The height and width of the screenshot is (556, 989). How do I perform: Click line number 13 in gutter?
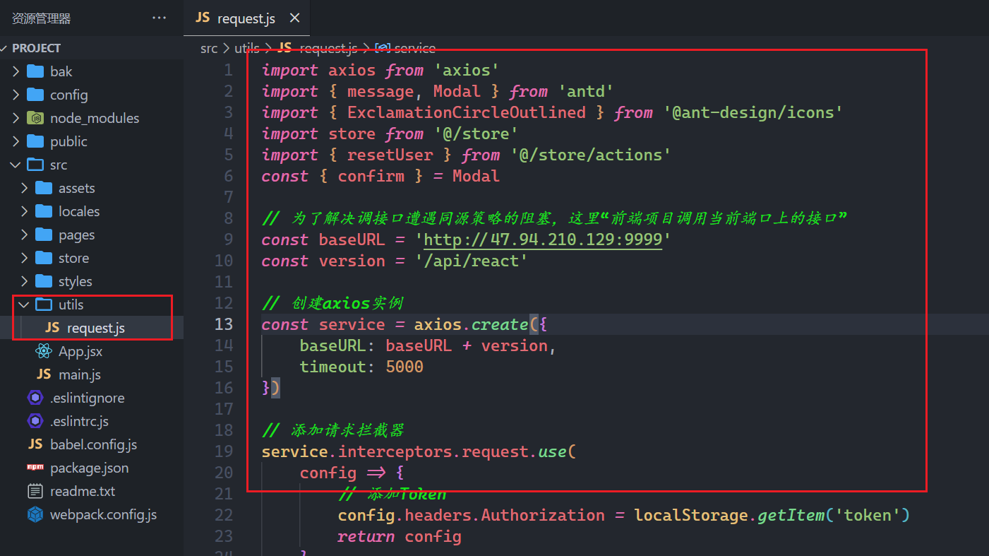223,324
